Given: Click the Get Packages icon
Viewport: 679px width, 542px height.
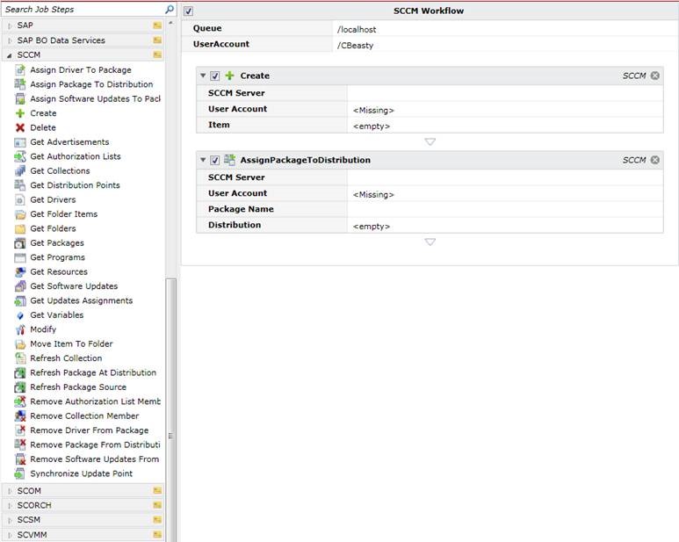Looking at the screenshot, I should coord(20,242).
